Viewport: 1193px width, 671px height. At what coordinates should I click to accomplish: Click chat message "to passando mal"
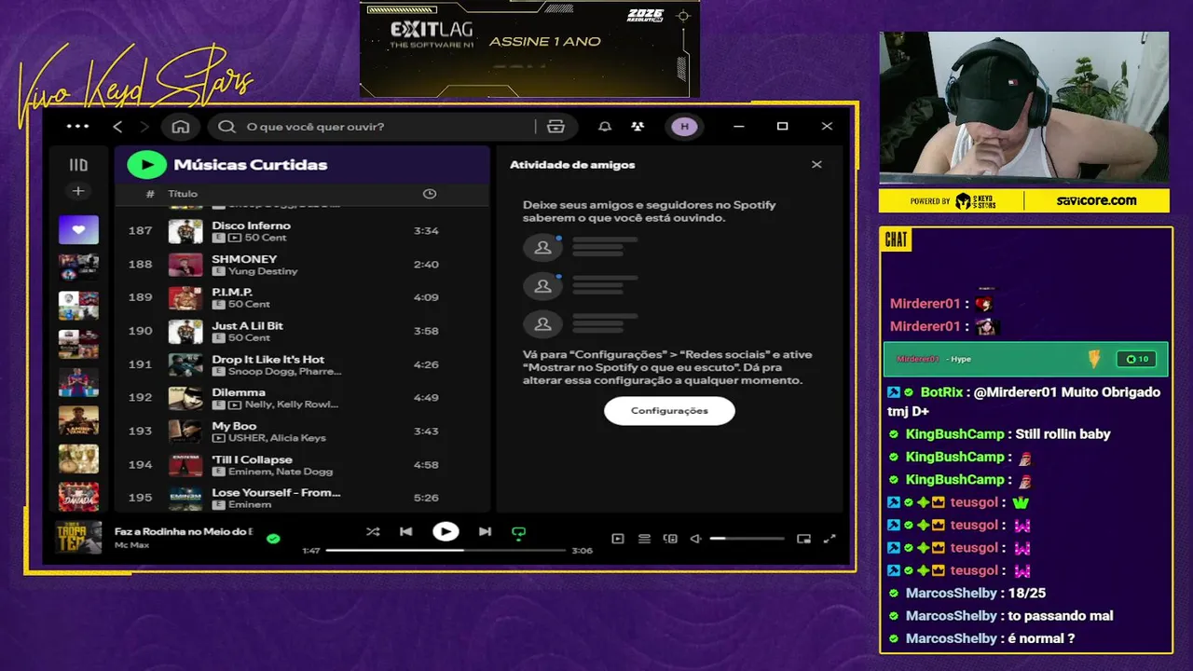(x=1060, y=616)
